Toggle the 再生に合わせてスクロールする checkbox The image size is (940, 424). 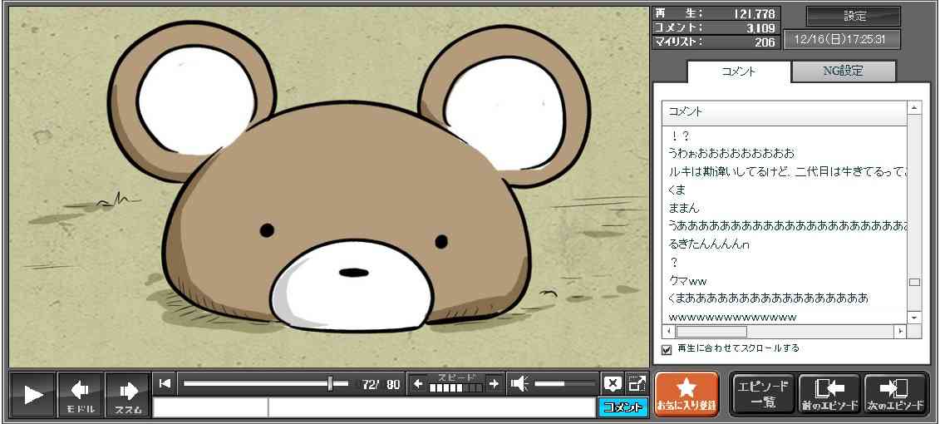pyautogui.click(x=667, y=349)
